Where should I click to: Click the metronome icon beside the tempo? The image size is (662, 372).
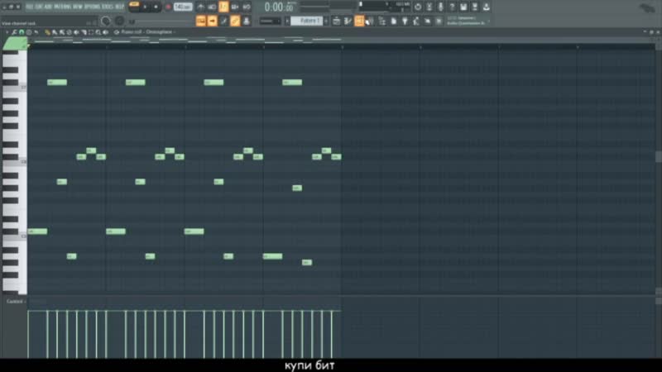tap(200, 7)
